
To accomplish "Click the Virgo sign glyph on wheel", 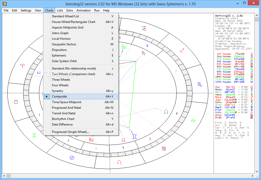I will click(164, 149).
